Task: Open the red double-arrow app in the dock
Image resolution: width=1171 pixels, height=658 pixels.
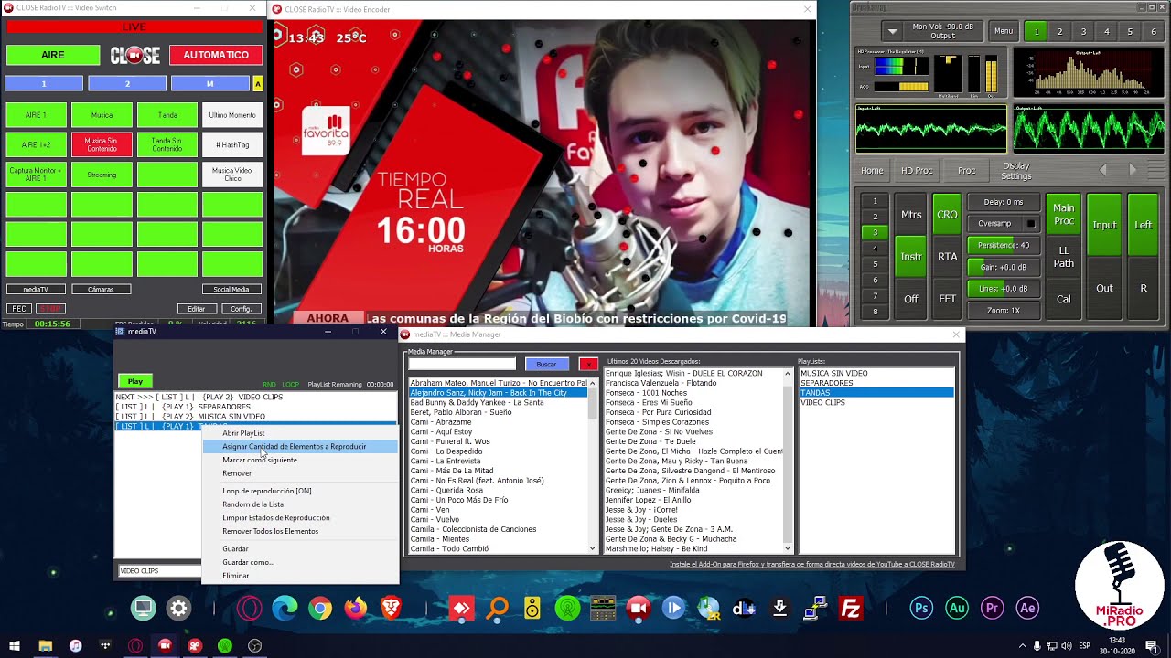Action: coord(461,608)
